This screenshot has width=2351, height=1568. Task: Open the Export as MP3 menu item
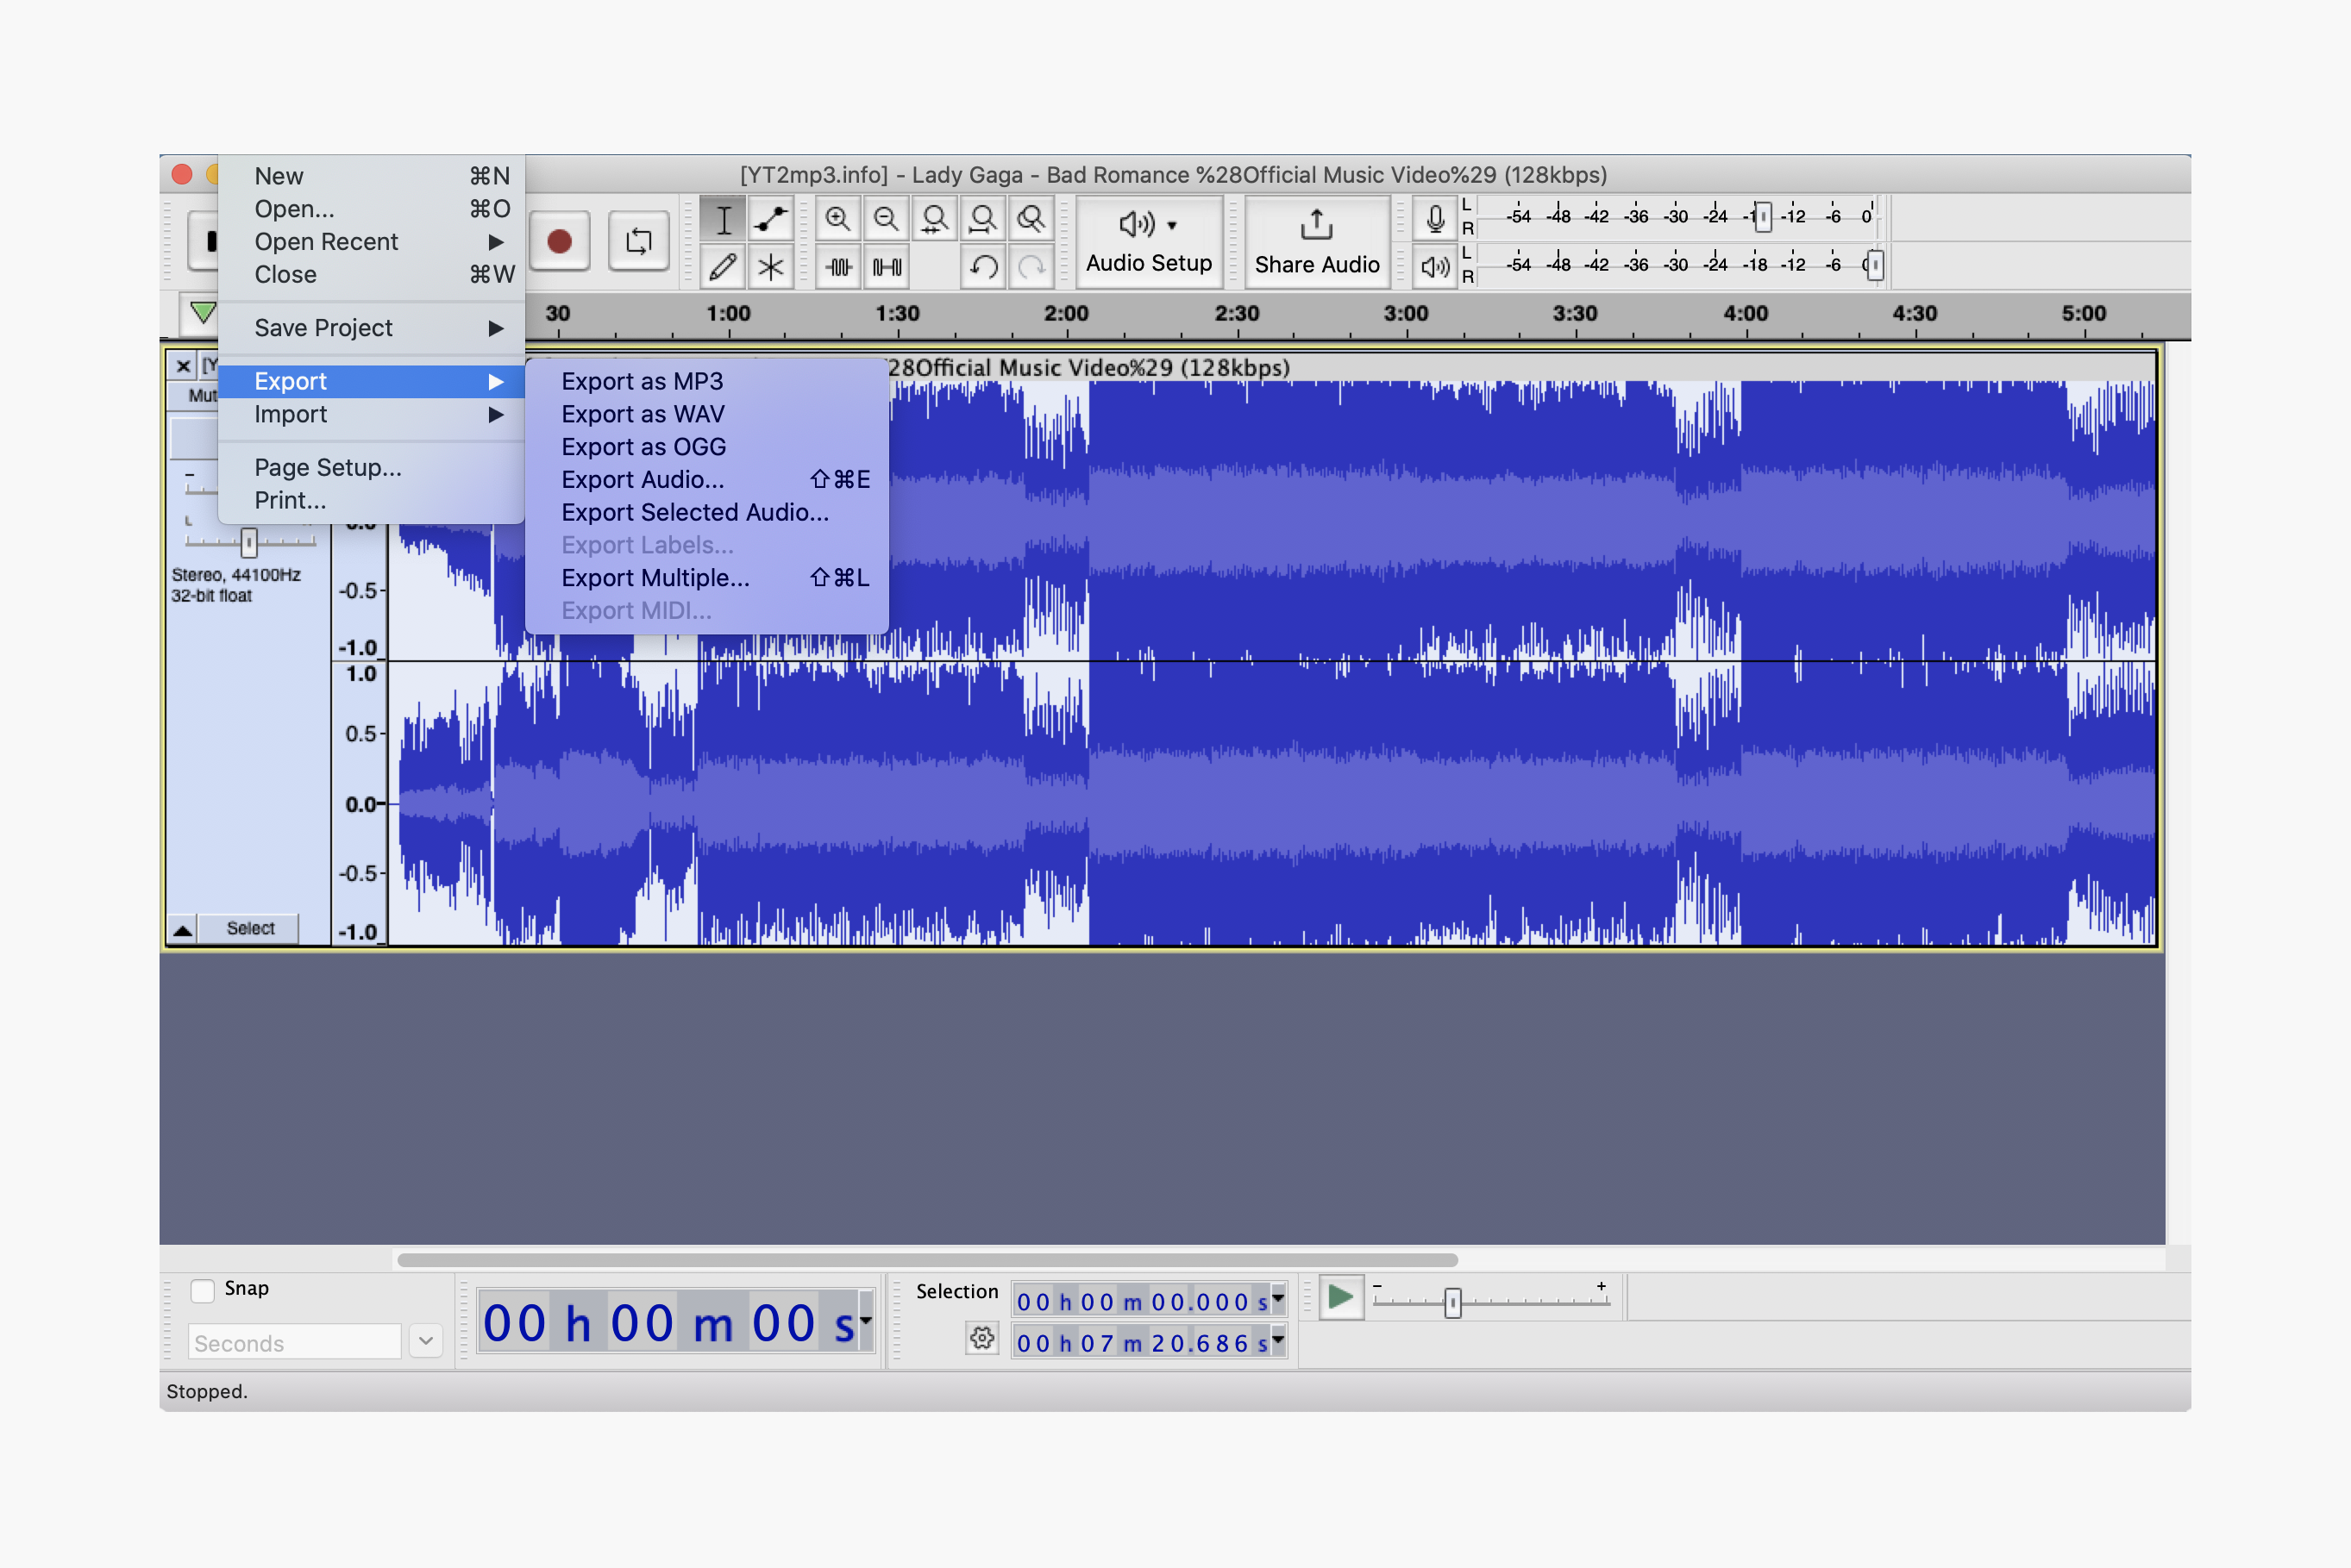point(648,382)
